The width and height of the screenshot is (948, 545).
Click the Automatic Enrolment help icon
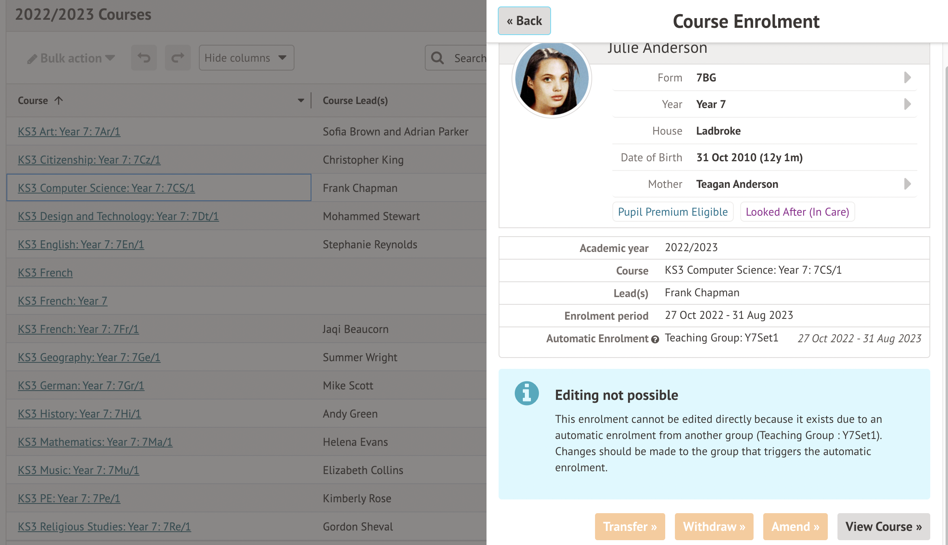pyautogui.click(x=655, y=339)
